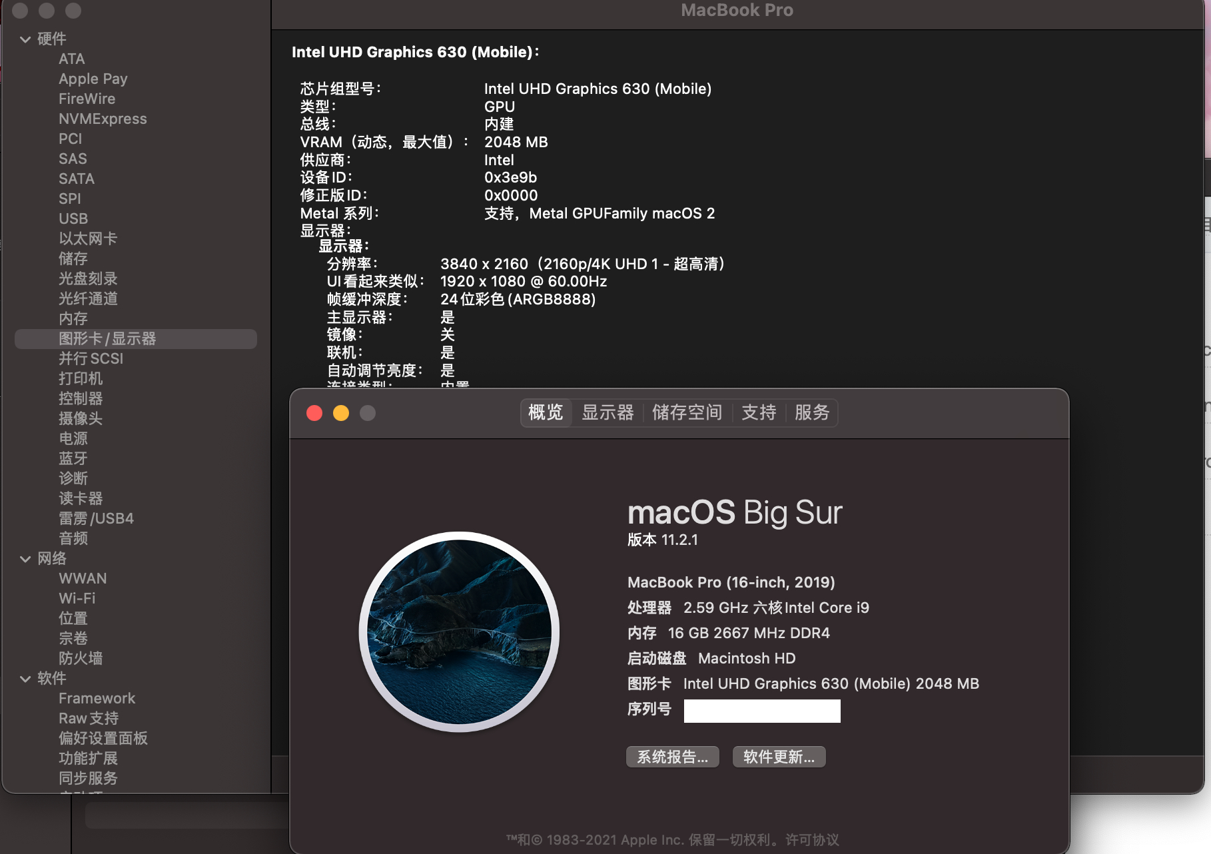Select PCI in hardware list

click(x=70, y=139)
